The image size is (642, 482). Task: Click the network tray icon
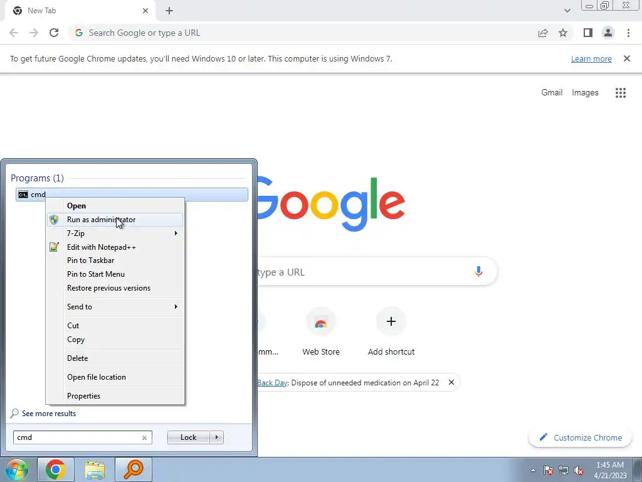[564, 470]
